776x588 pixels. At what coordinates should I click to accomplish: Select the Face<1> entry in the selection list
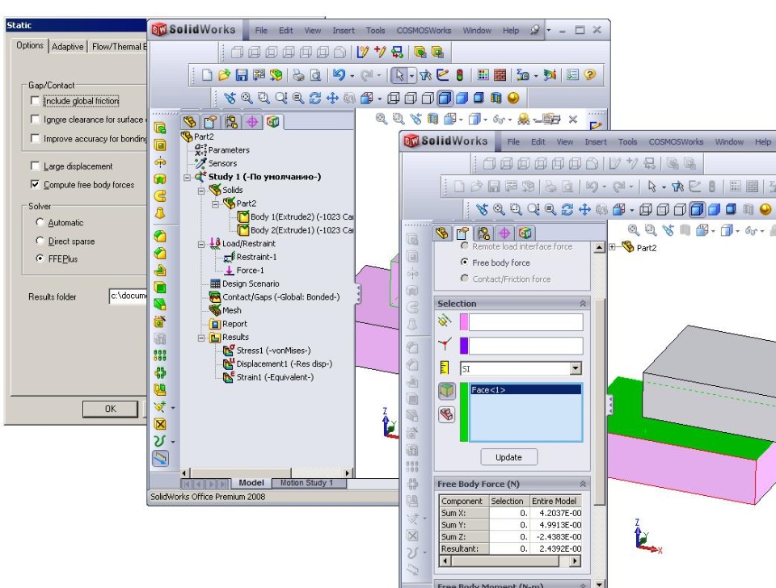[525, 389]
